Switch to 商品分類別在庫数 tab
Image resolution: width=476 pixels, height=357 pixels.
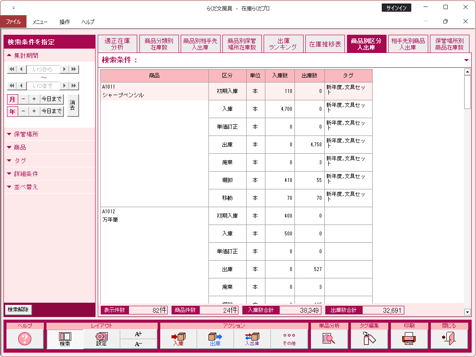click(x=159, y=44)
